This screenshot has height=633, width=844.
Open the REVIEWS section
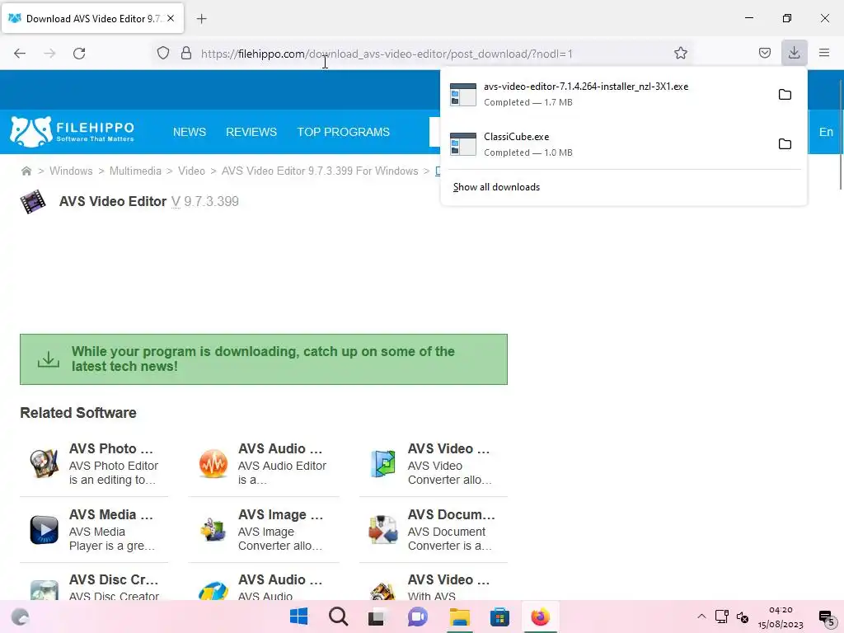coord(251,132)
